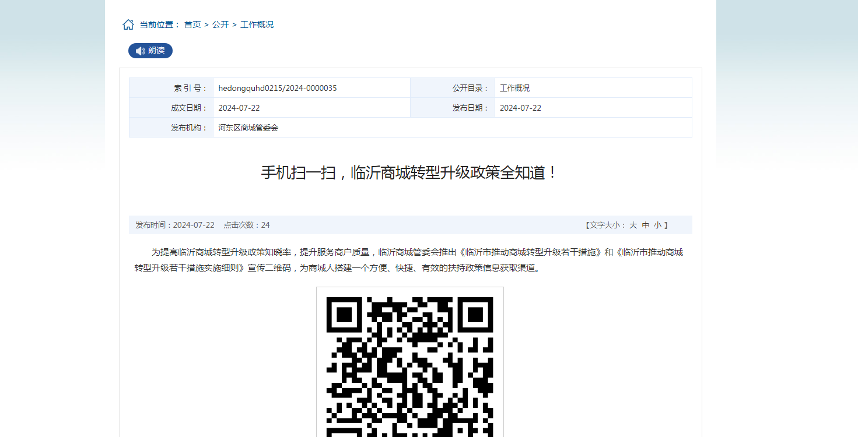This screenshot has width=858, height=437.
Task: Open the 首页 breadcrumb link
Action: [x=192, y=24]
